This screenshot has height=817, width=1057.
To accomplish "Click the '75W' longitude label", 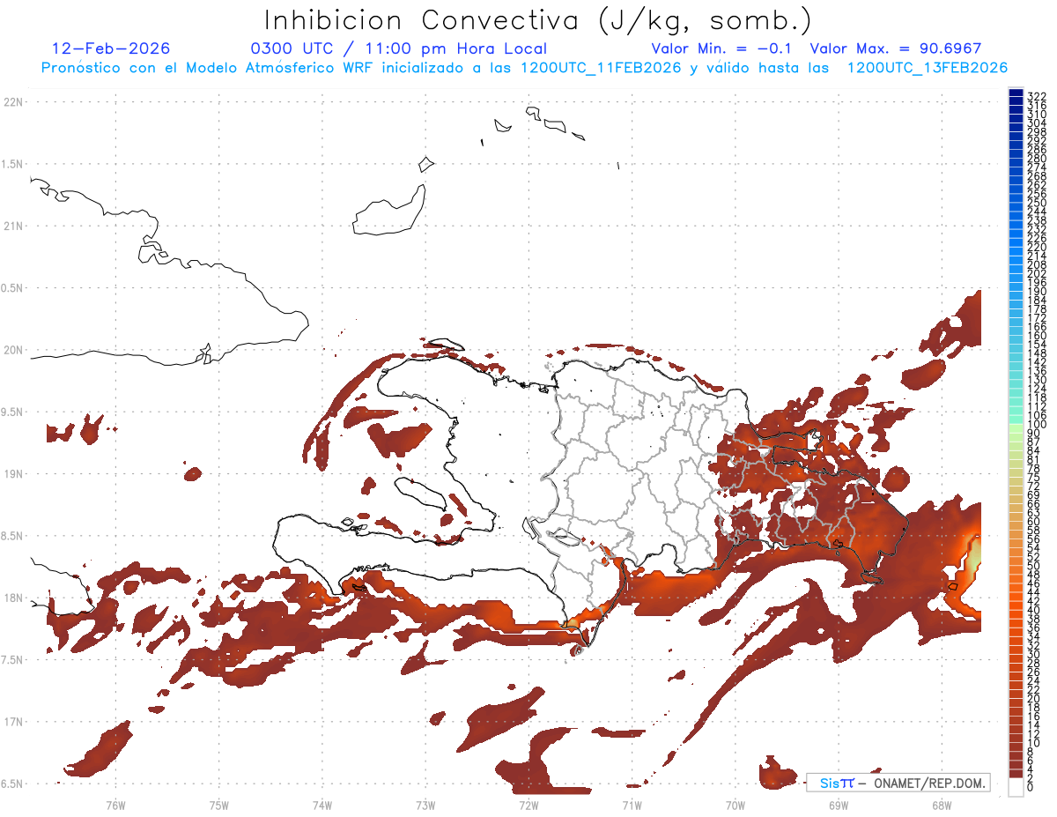I will [x=219, y=805].
